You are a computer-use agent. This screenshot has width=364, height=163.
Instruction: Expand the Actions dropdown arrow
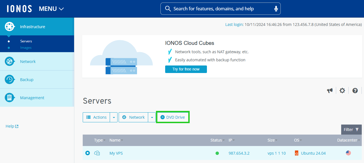coord(114,118)
